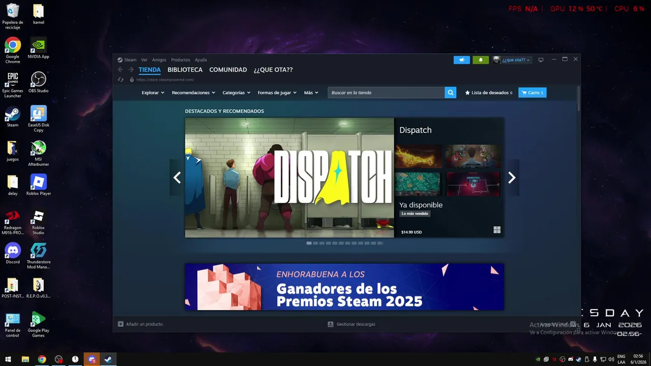Screen dimensions: 651x366
Task: Open Google Play Games shortcut
Action: click(x=39, y=324)
